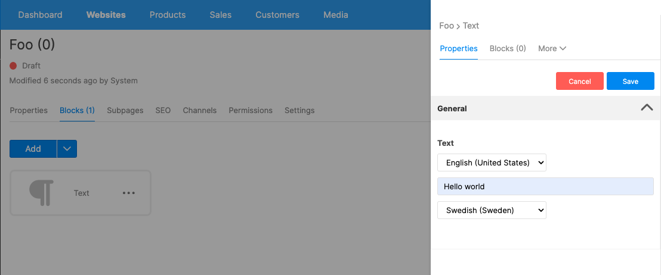Open Sales in the top navigation
Screen dimensions: 661x275
point(221,15)
